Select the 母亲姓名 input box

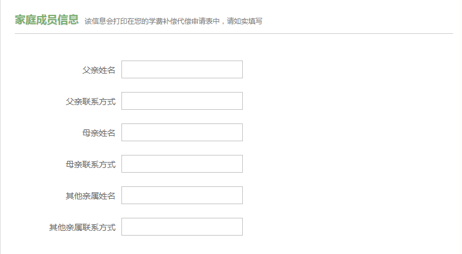[x=182, y=132]
